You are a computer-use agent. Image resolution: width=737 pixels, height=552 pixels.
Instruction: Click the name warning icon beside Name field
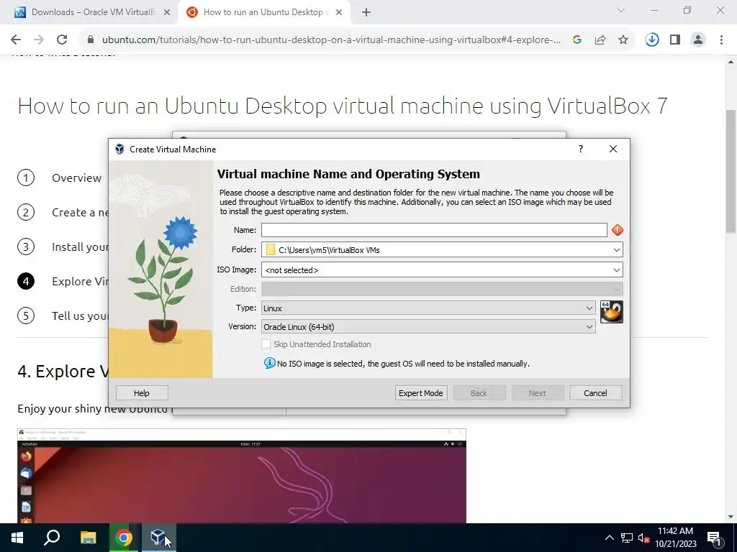point(617,230)
